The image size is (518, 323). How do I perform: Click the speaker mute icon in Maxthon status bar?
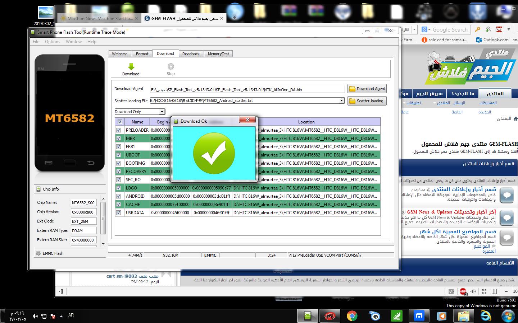pyautogui.click(x=473, y=291)
